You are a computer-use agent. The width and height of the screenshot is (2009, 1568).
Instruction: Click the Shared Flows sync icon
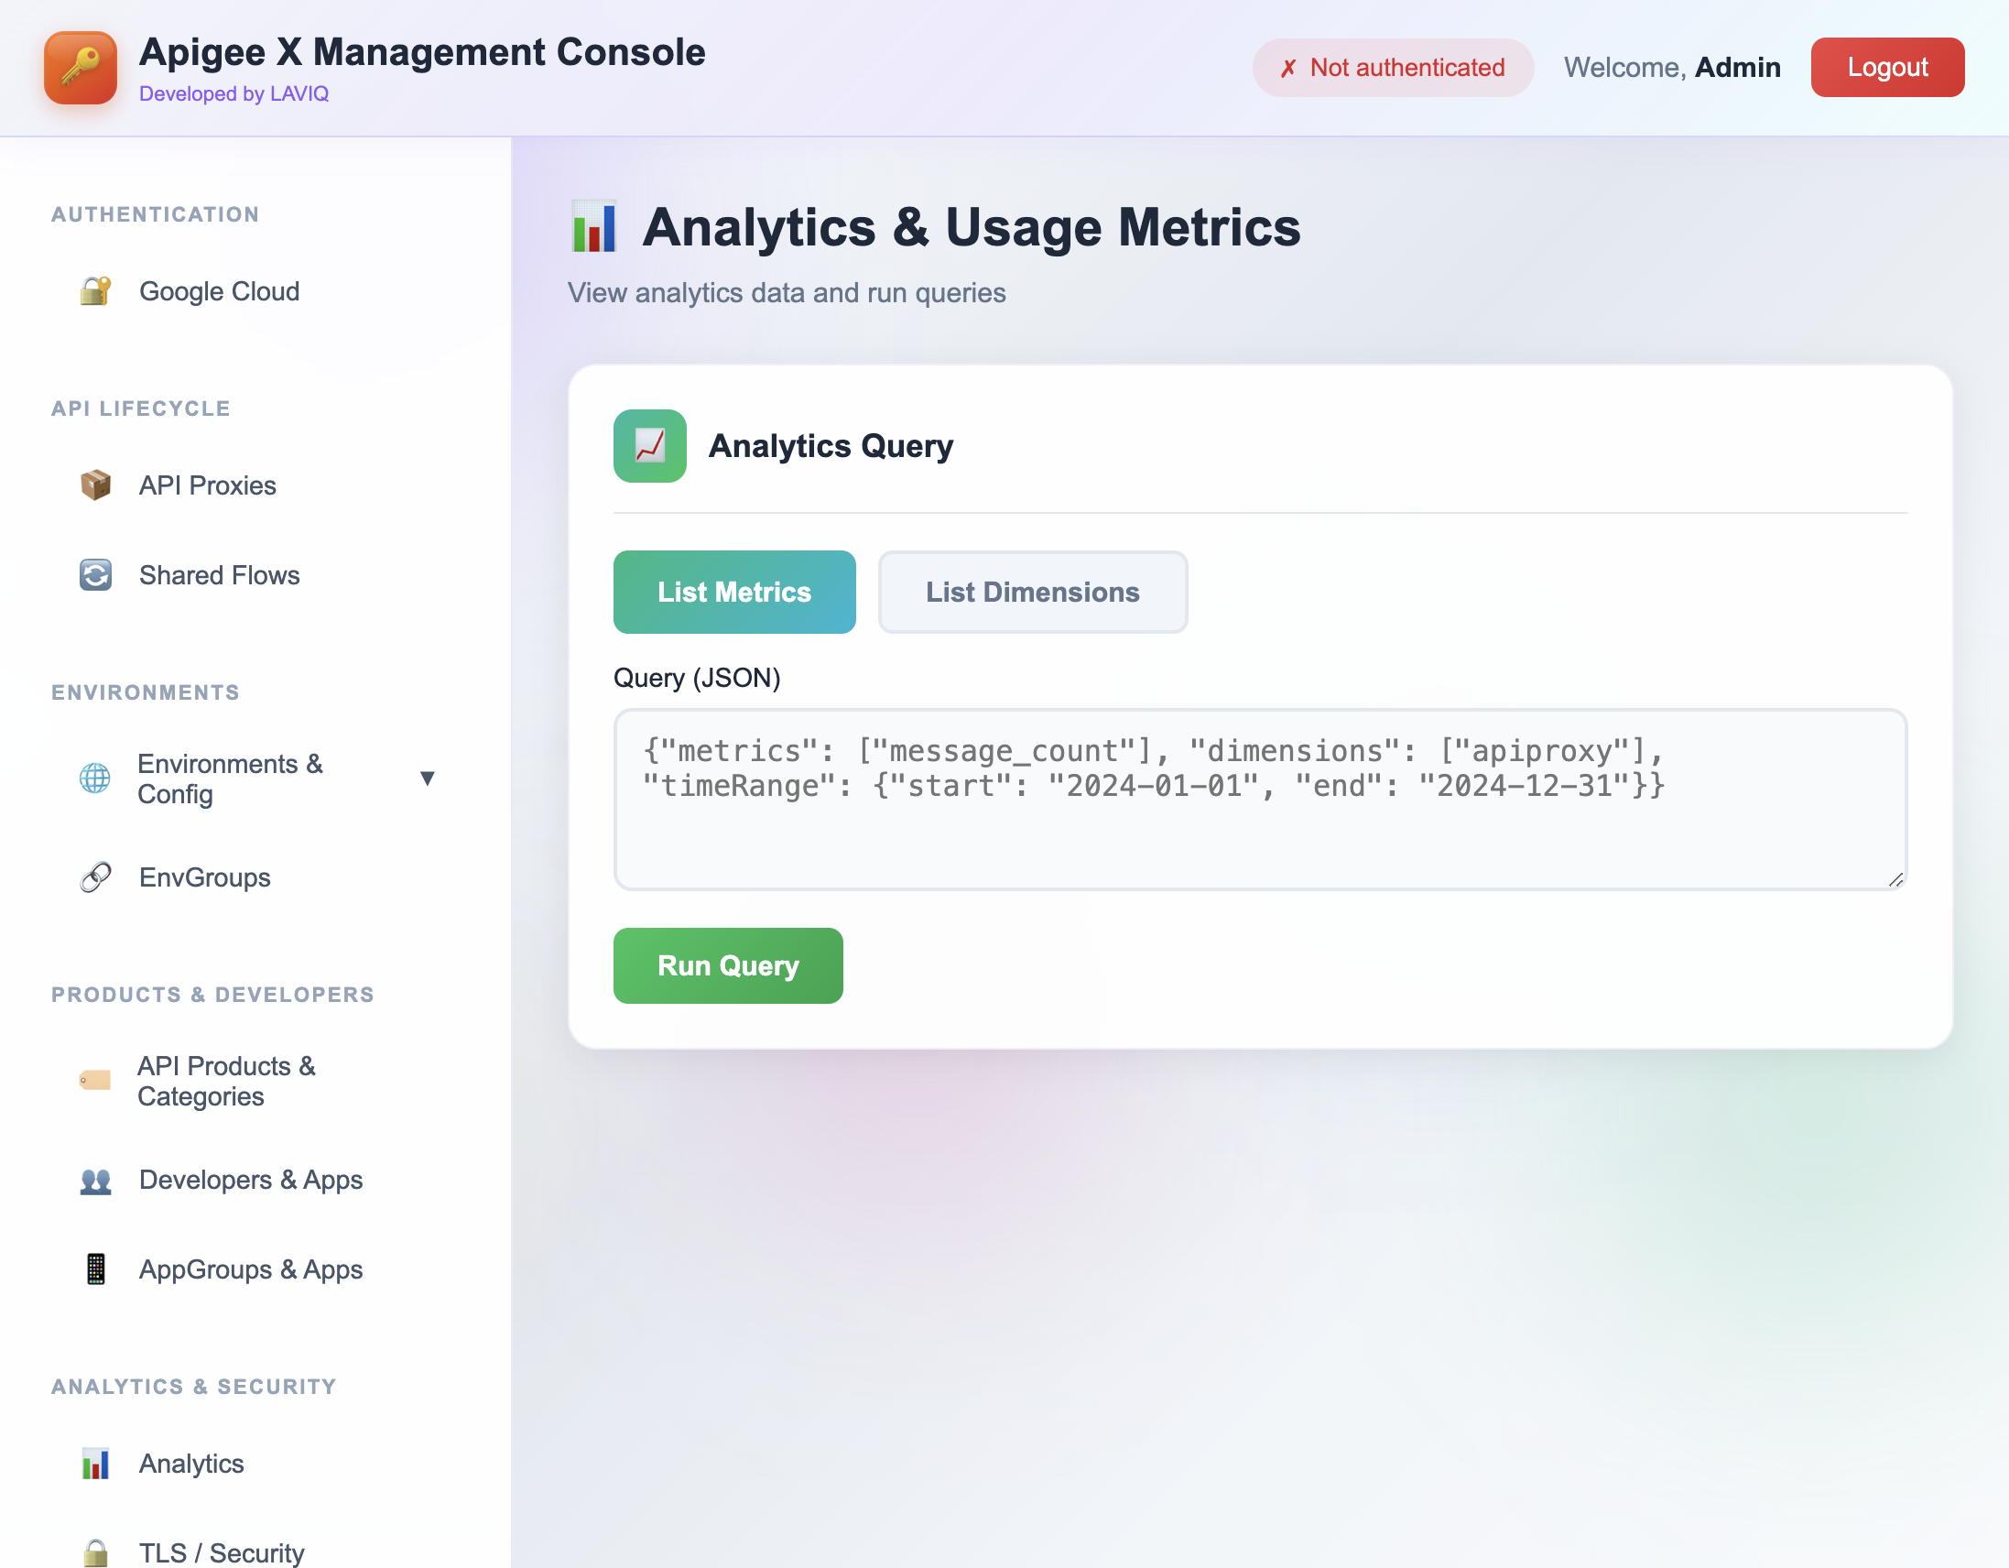point(95,574)
